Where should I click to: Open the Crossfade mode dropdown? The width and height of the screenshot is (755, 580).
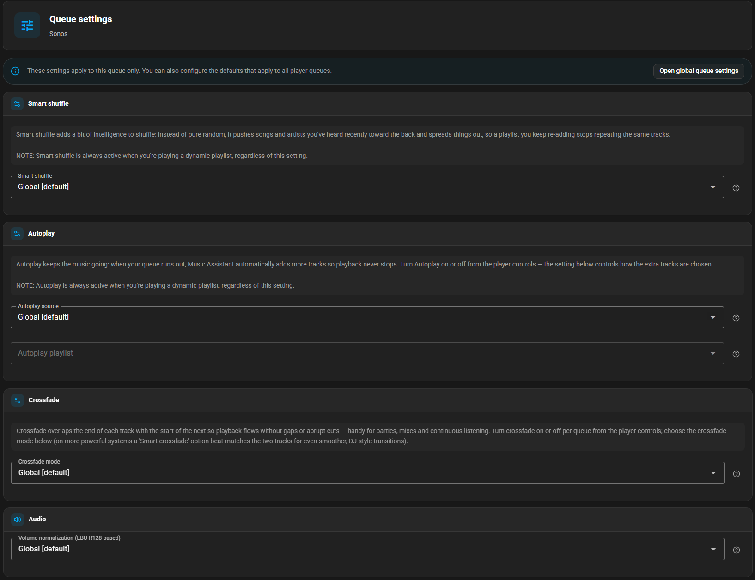(x=368, y=473)
